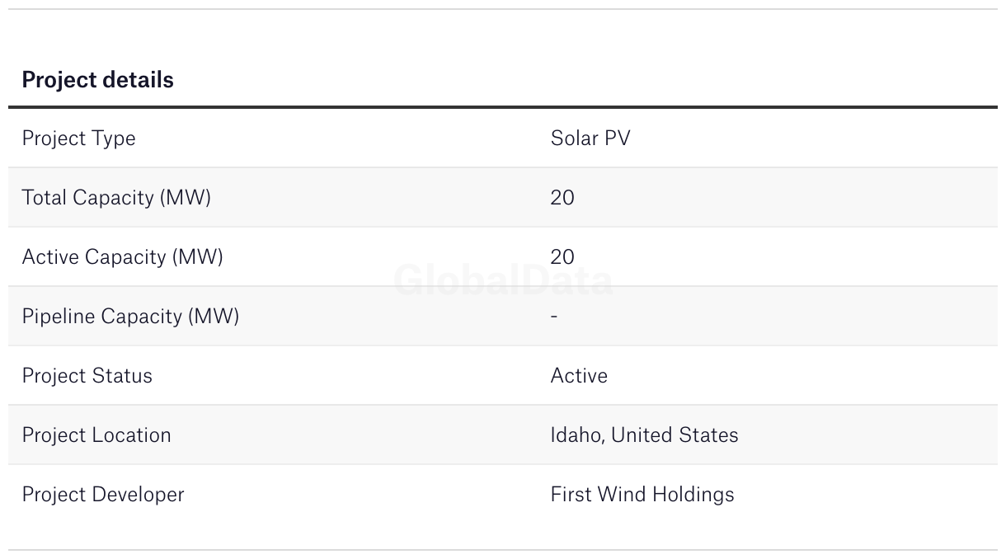Click the Total Capacity (MW) label
The height and width of the screenshot is (559, 1006).
coord(116,198)
